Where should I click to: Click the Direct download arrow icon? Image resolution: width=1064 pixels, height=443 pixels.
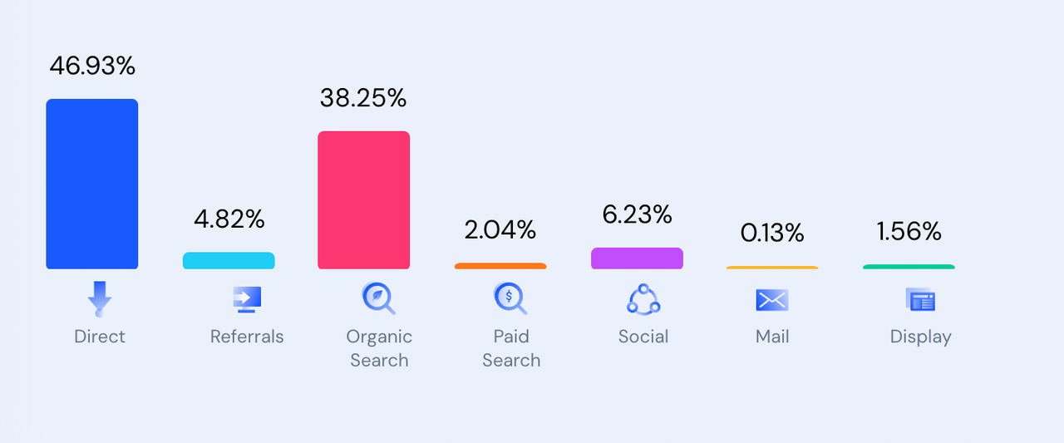coord(100,299)
